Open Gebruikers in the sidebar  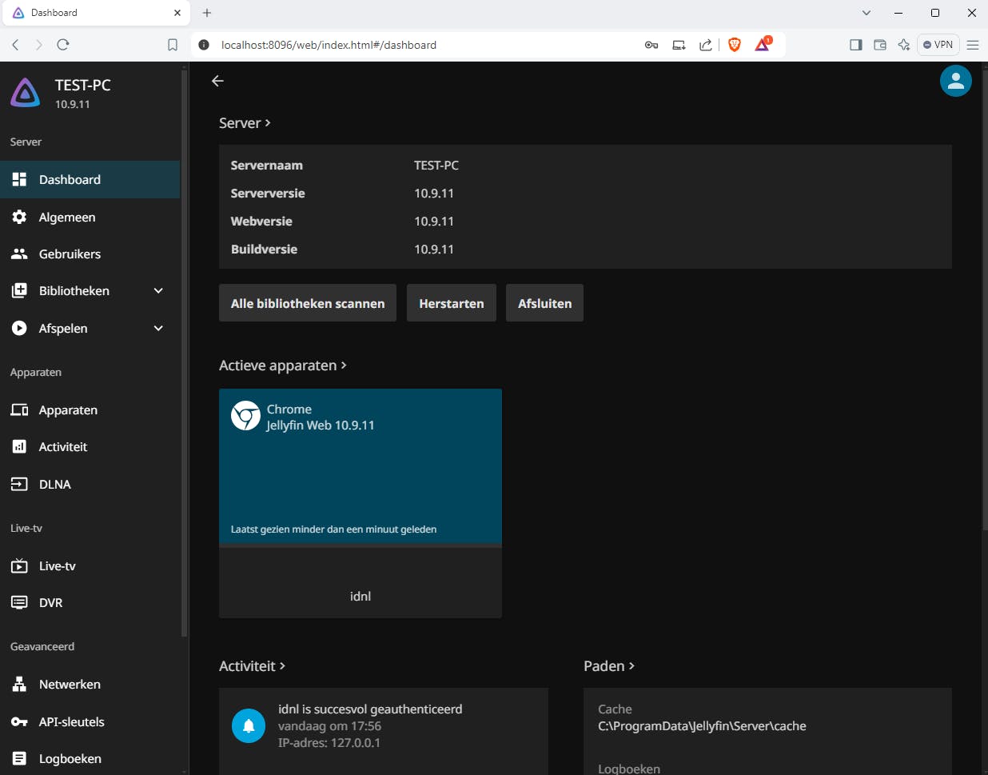coord(70,254)
